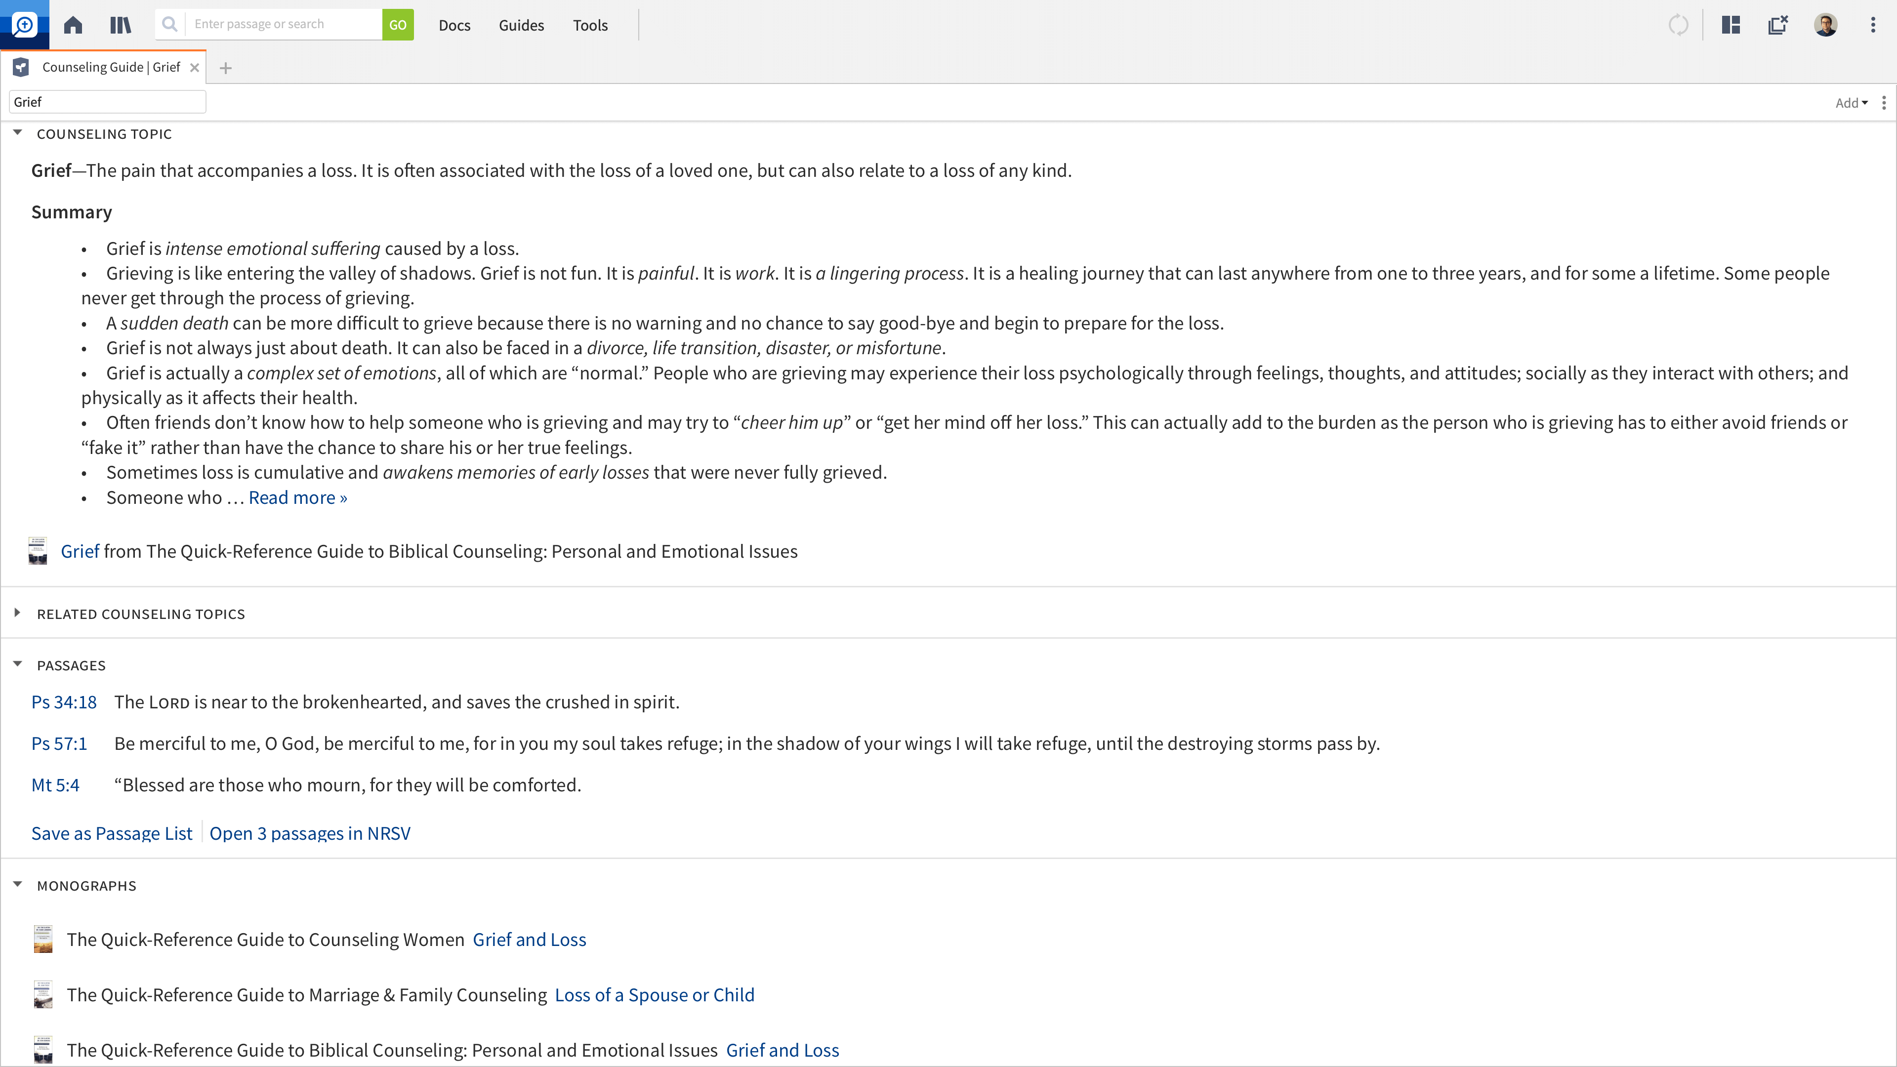Image resolution: width=1897 pixels, height=1067 pixels.
Task: Click 'The Quick-Reference Guide to Counseling Women' title
Action: (x=266, y=940)
